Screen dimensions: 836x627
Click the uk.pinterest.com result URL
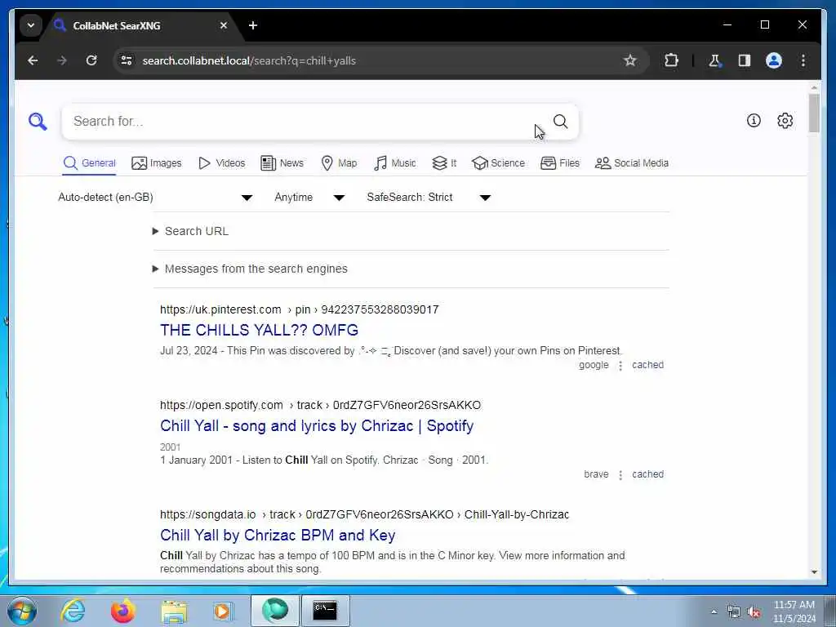(299, 309)
